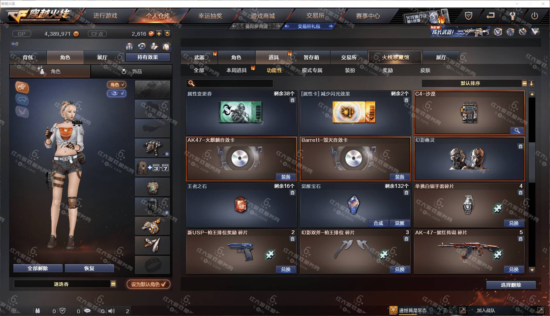Image resolution: width=550 pixels, height=316 pixels.
Task: Switch to the 武器 tab
Action: [x=199, y=57]
